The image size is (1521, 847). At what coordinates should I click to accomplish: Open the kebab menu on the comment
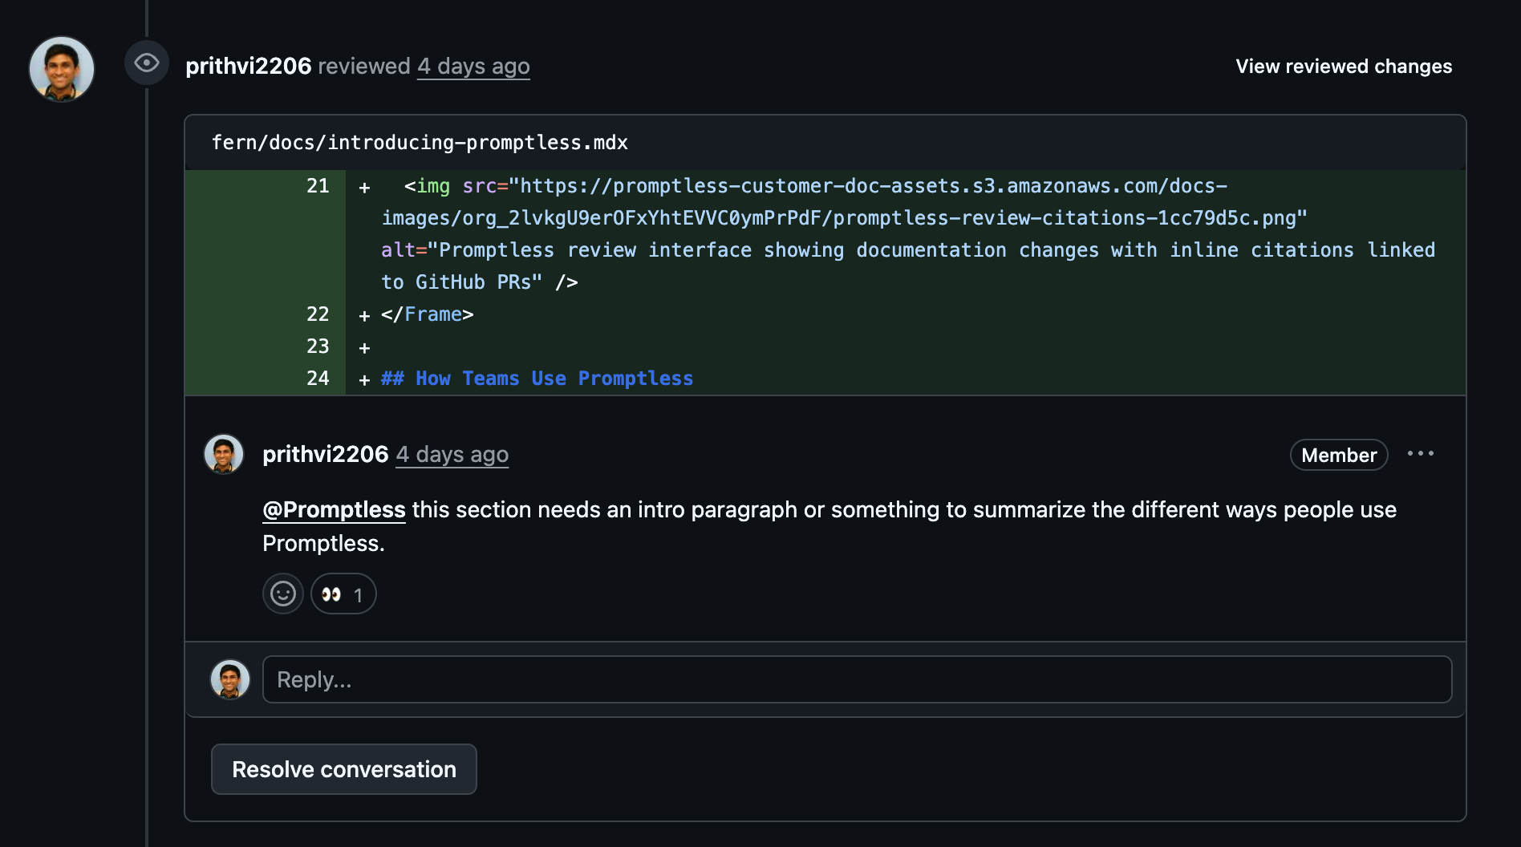tap(1422, 454)
